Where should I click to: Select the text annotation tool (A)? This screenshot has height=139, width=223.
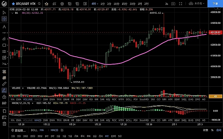pyautogui.click(x=4, y=27)
